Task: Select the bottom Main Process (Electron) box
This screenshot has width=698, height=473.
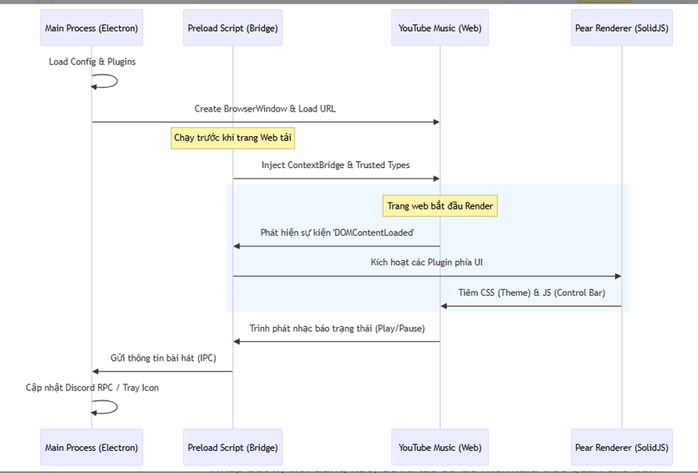Action: [91, 447]
